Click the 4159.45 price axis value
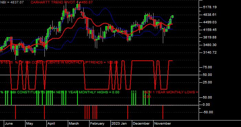The image size is (241, 127). pyautogui.click(x=210, y=30)
